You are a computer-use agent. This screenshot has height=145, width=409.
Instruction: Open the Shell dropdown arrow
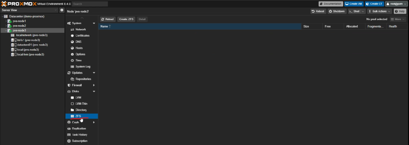tap(363, 11)
